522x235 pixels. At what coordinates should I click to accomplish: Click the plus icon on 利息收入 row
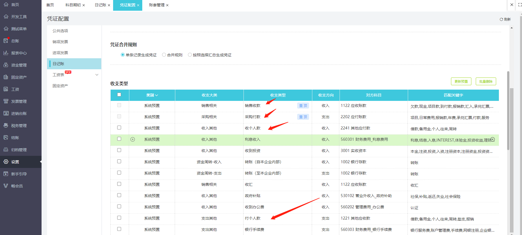click(x=133, y=139)
